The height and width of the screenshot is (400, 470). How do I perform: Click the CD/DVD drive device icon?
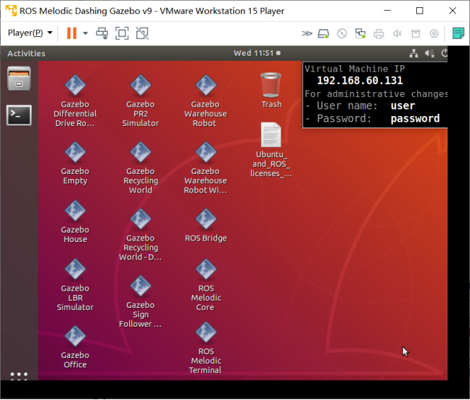342,33
